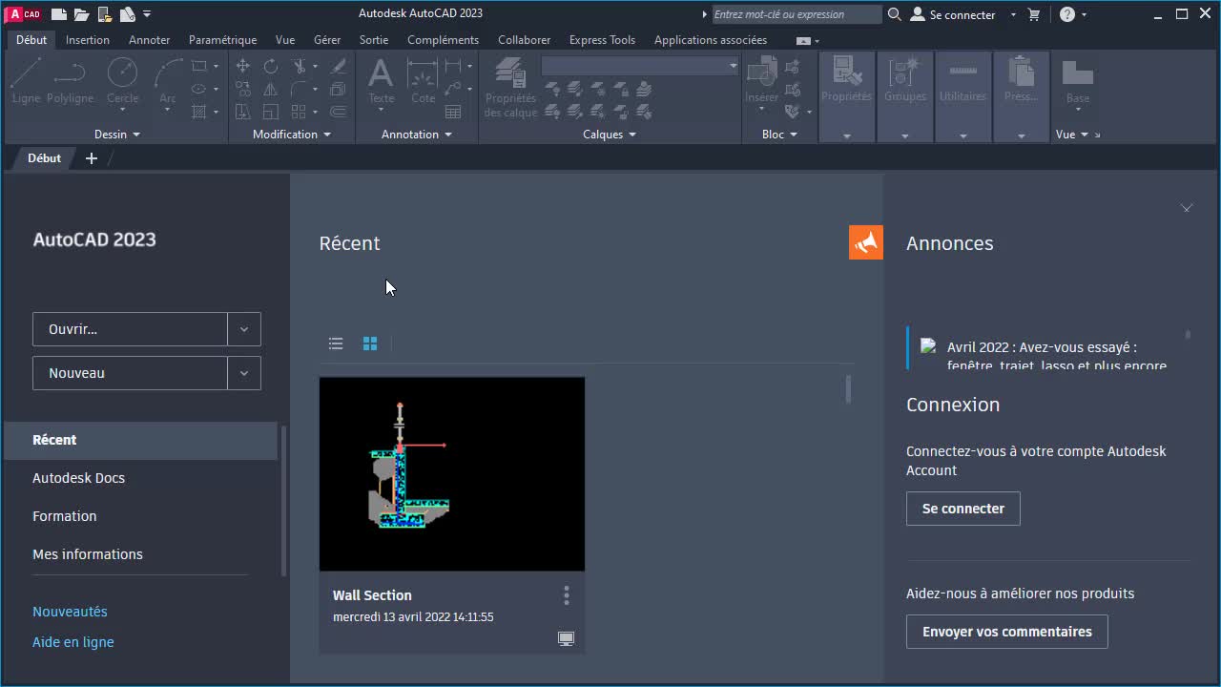Open the Autodesk App Store cart icon
Viewport: 1221px width, 687px height.
pos(1034,14)
